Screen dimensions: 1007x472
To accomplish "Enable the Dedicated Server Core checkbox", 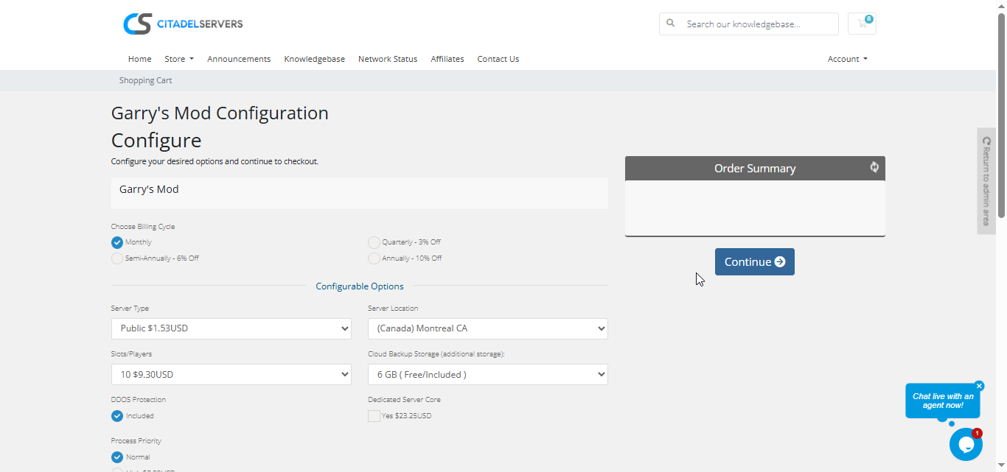I will point(374,416).
